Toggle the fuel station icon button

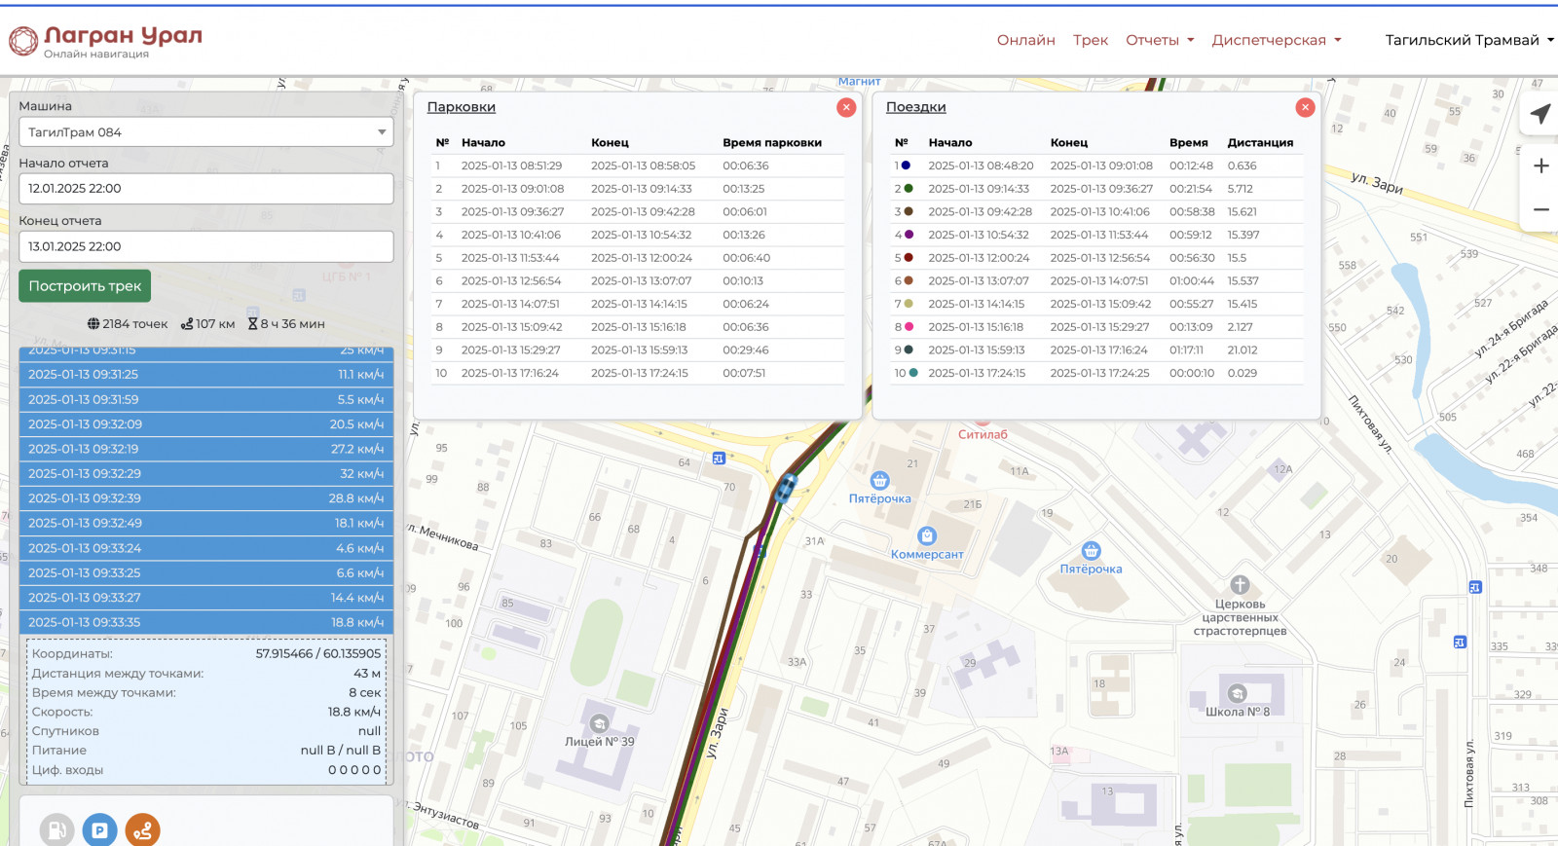tap(57, 830)
